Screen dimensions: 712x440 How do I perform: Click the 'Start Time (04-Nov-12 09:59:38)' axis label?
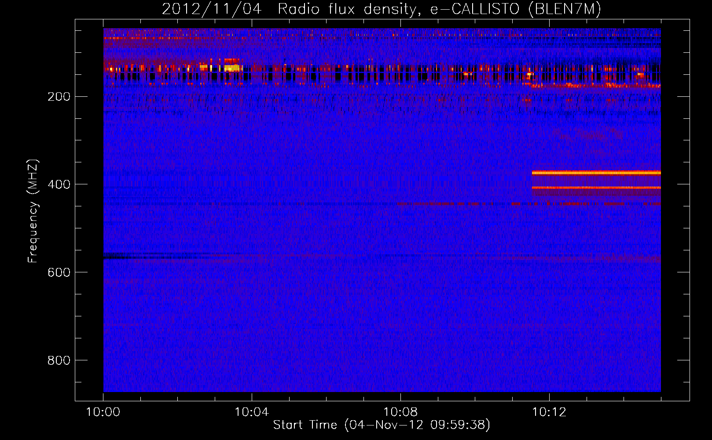(382, 425)
